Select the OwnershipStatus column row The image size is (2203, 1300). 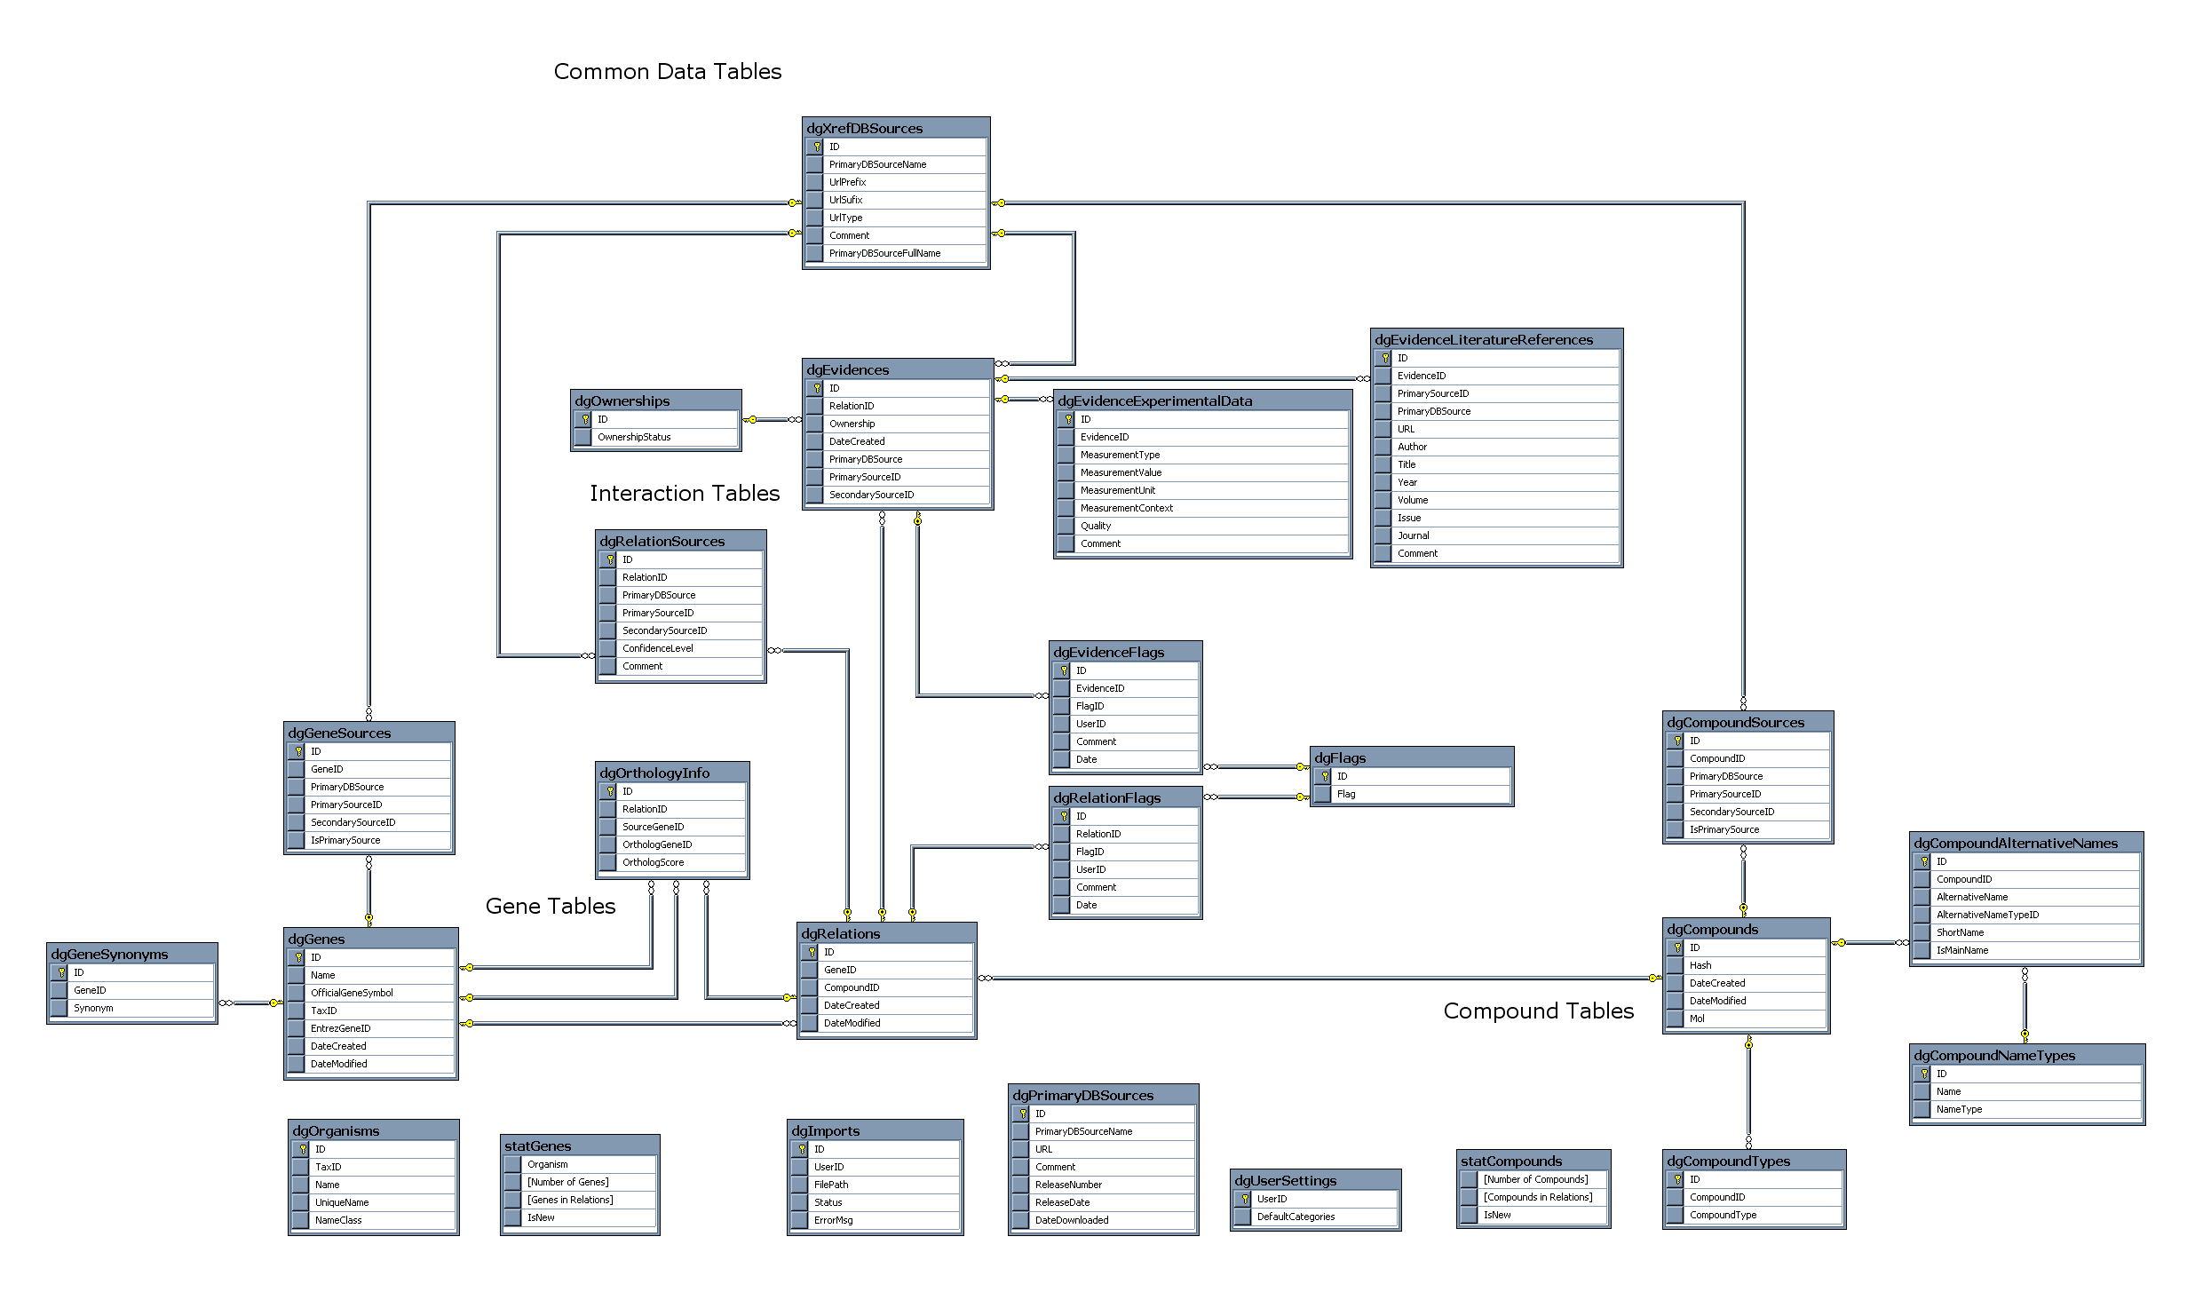(x=656, y=437)
